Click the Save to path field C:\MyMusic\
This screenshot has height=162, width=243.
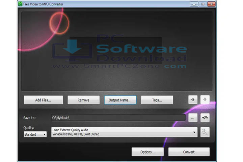pyautogui.click(x=118, y=118)
